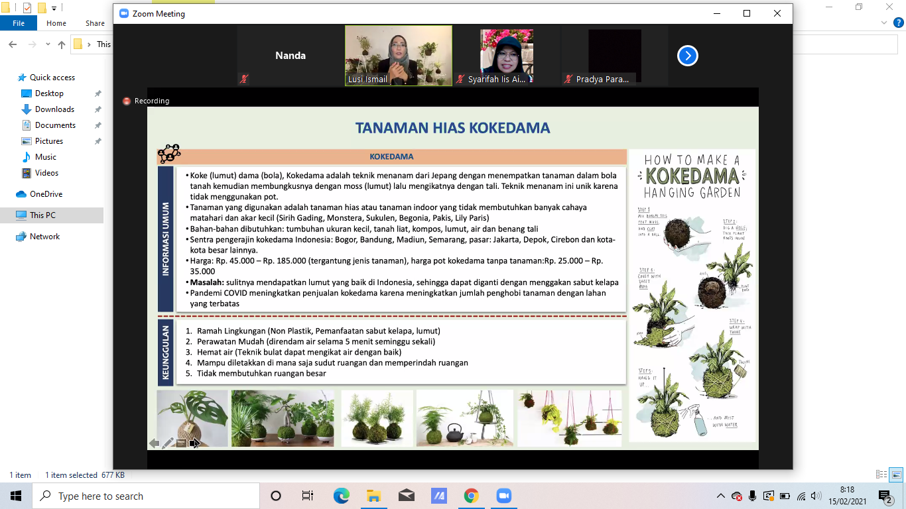Switch to the Home ribbon tab
Screen dimensions: 906x509
pyautogui.click(x=56, y=23)
